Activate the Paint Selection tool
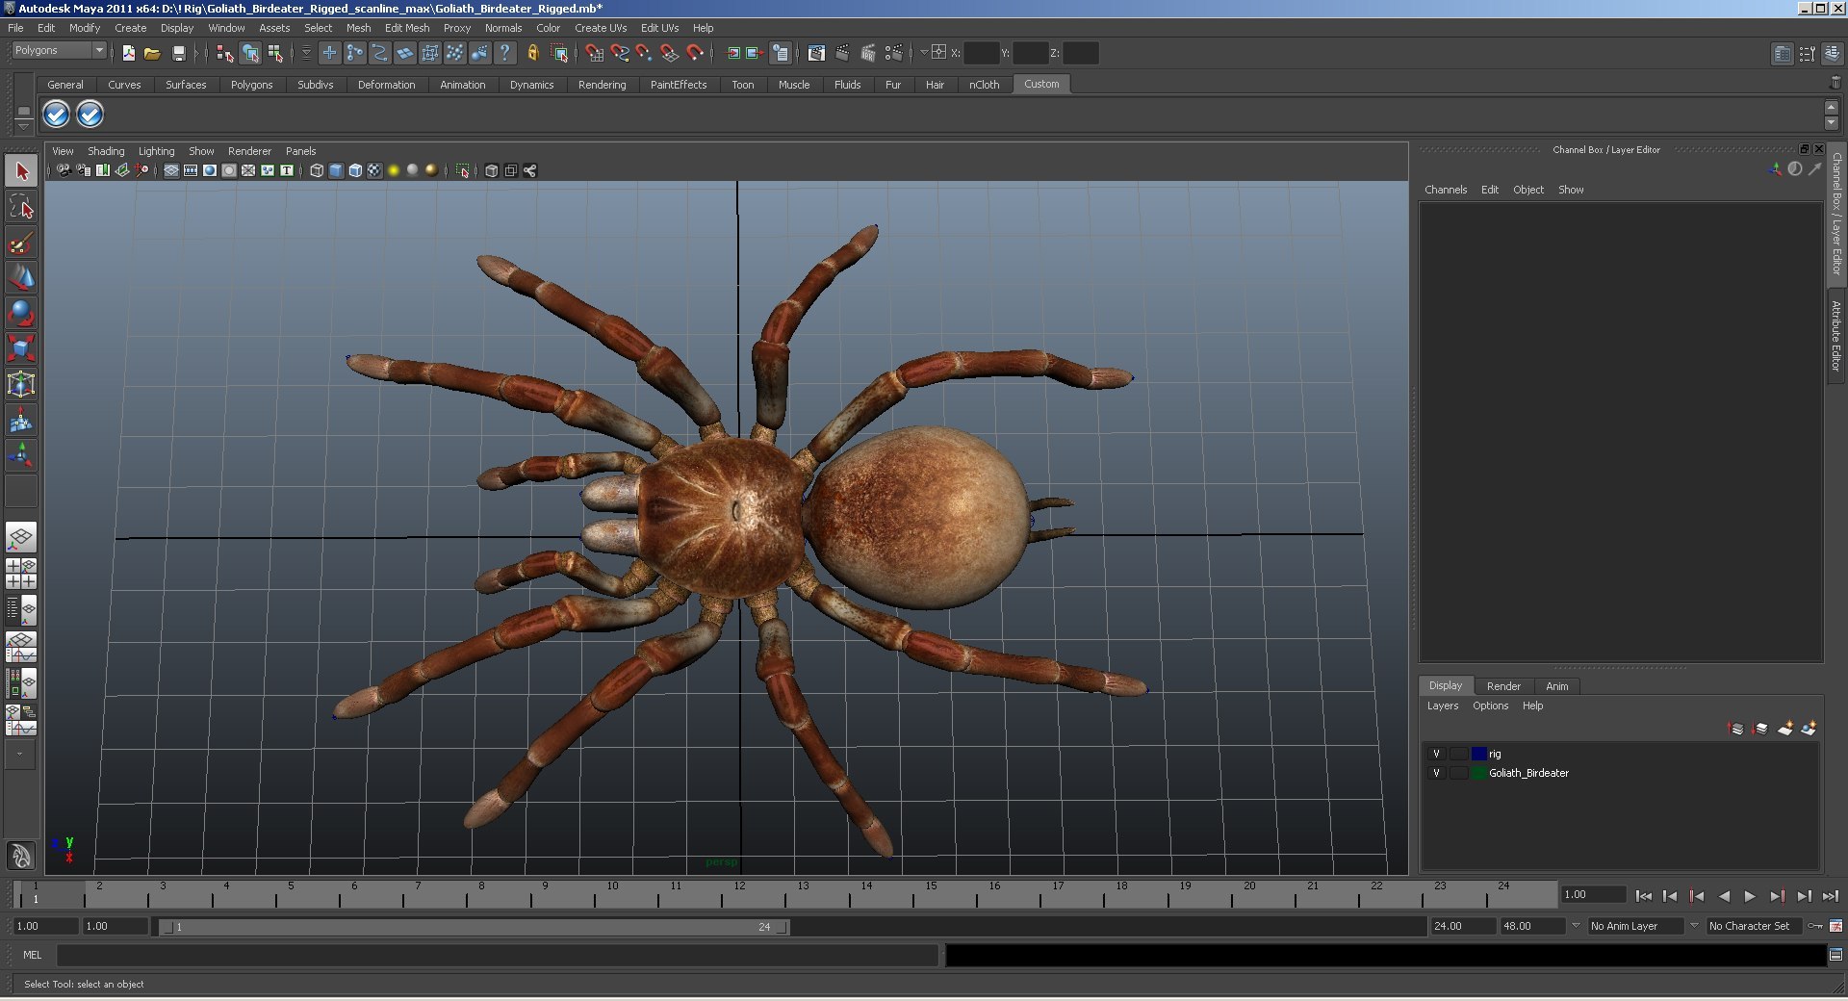Screen dimensions: 1848x1001 pyautogui.click(x=21, y=243)
